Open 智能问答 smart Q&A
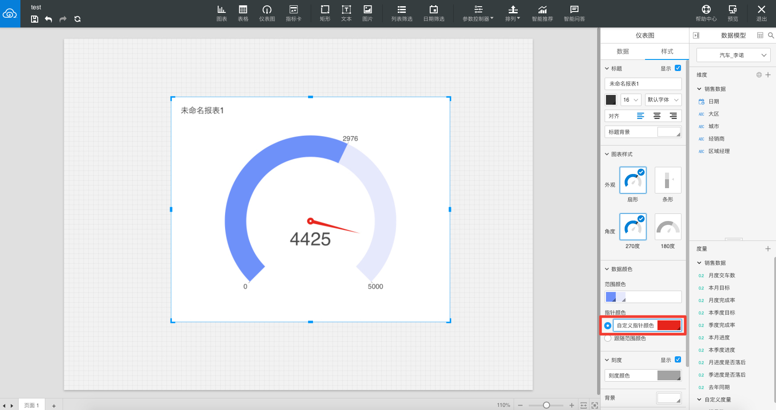The image size is (776, 410). click(574, 13)
